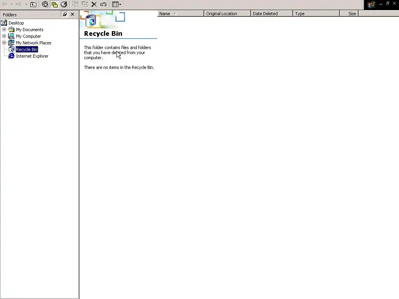Image resolution: width=399 pixels, height=299 pixels.
Task: Select My Network Places in the tree
Action: coord(34,43)
